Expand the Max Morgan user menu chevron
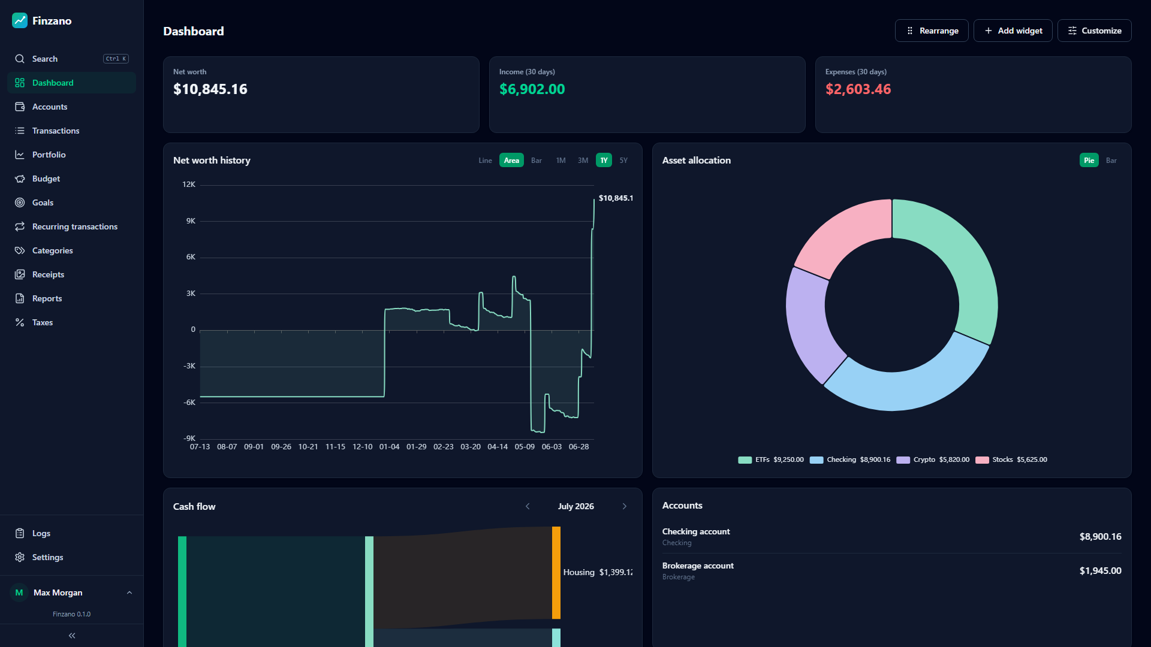This screenshot has height=647, width=1151. (x=129, y=592)
